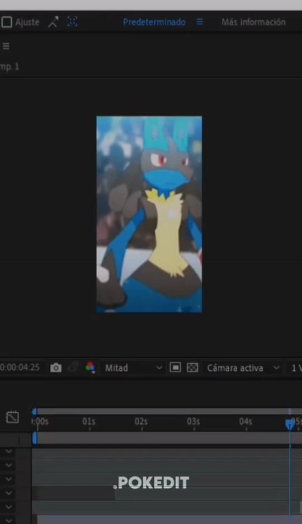Click the Lucario frame in the composition viewer
This screenshot has height=524, width=302.
pos(149,214)
